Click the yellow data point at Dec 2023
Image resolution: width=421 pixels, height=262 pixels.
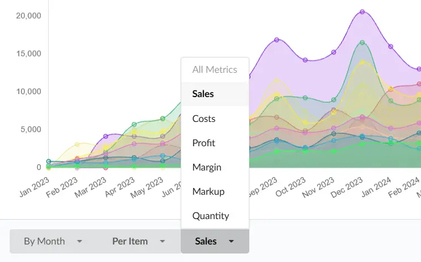point(362,62)
